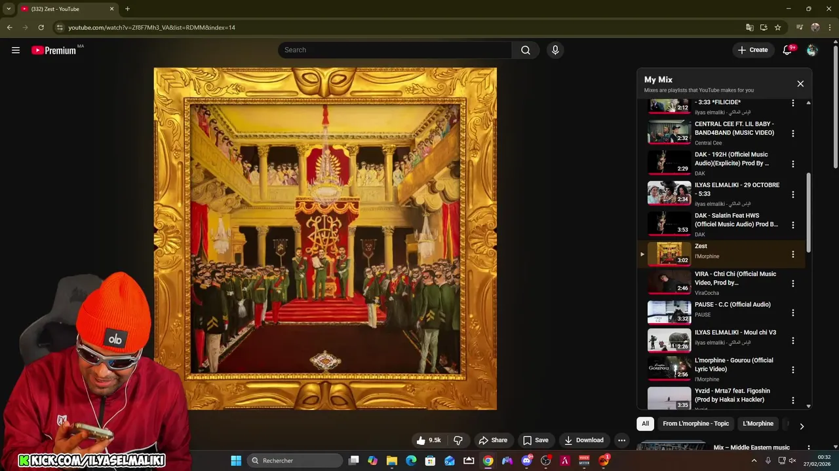Select the L'Morphine filter chip
This screenshot has width=839, height=471.
(758, 423)
